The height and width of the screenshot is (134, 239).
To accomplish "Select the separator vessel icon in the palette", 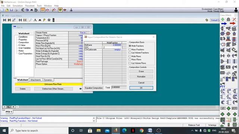I will click(223, 29).
